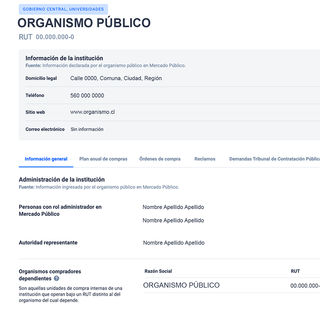Click the www.organismo.cl website link
The image size is (320, 320).
92,112
